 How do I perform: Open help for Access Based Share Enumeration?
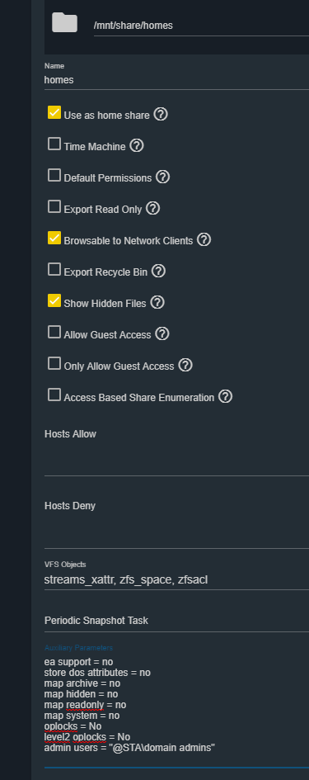[x=226, y=396]
